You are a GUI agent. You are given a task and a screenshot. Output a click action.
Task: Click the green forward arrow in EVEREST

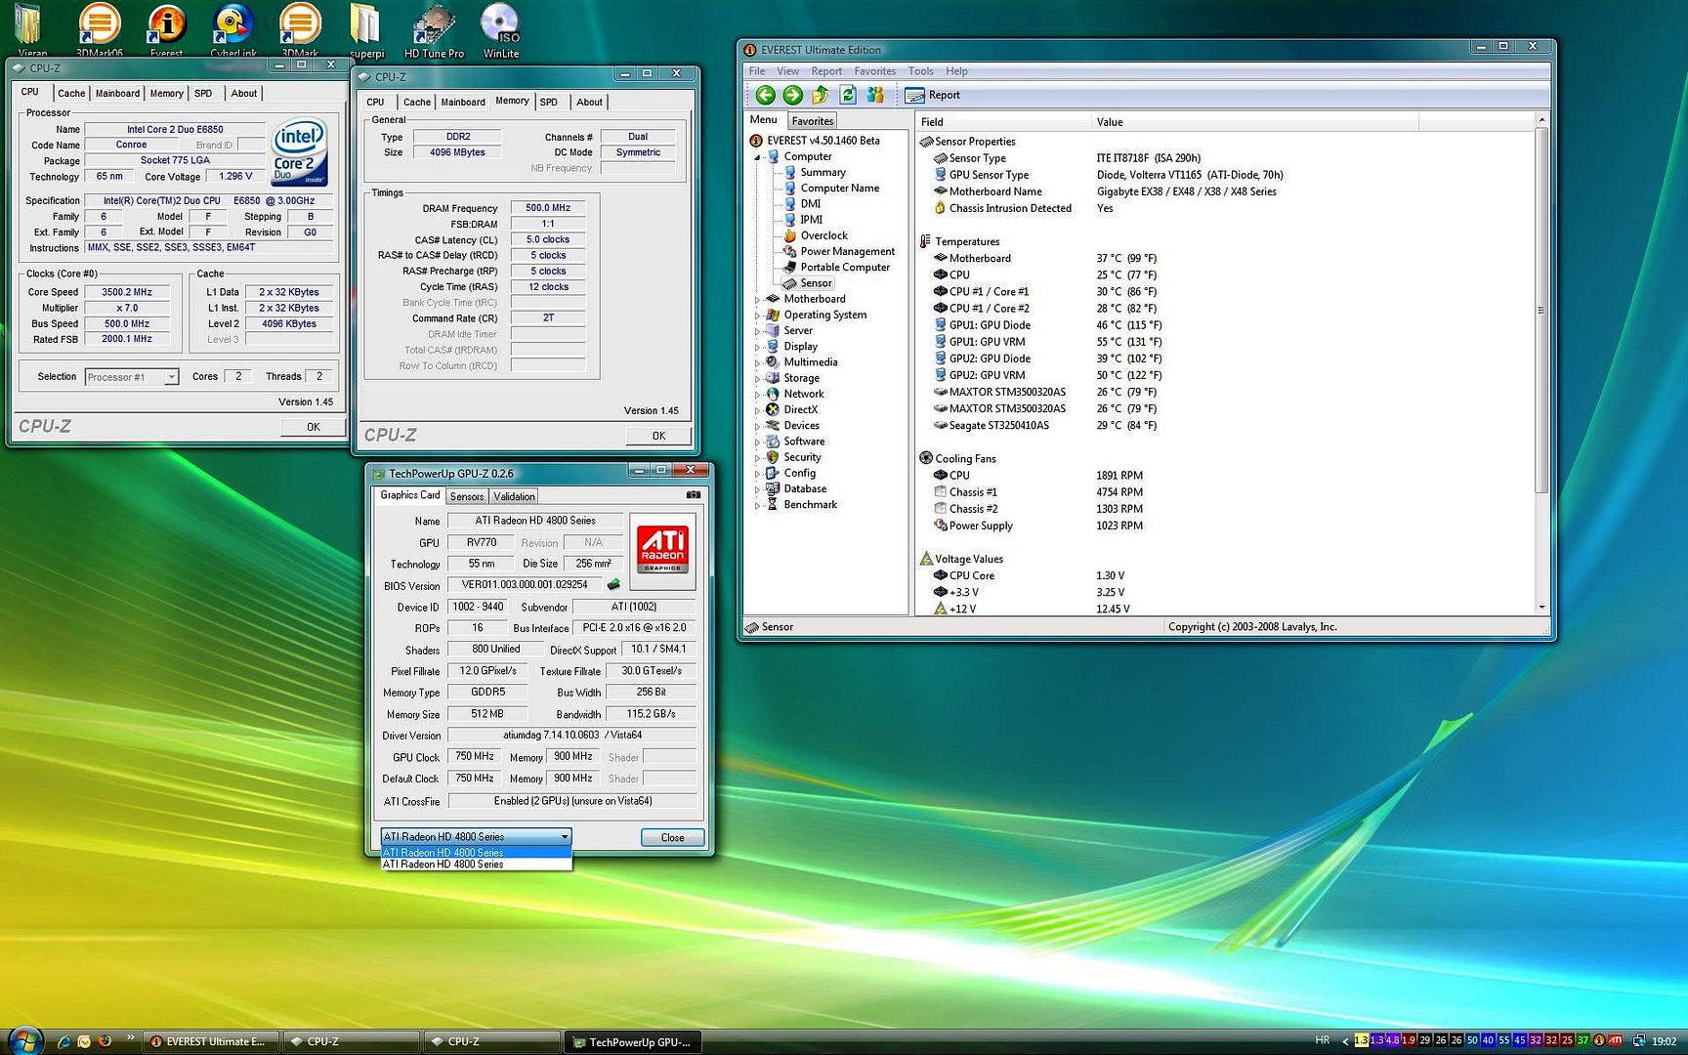pos(792,95)
